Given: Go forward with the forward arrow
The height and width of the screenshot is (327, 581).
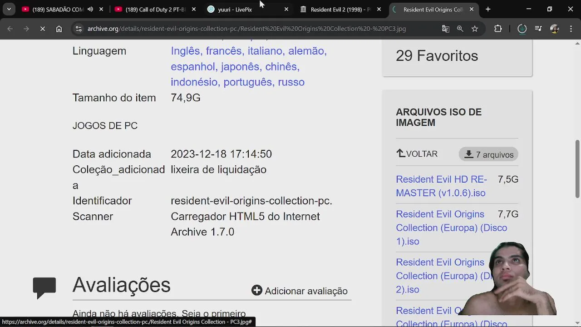Looking at the screenshot, I should pyautogui.click(x=26, y=29).
